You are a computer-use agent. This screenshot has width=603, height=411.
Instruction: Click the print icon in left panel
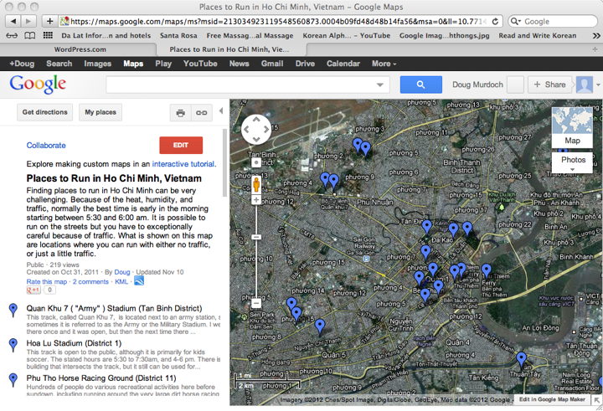(180, 112)
